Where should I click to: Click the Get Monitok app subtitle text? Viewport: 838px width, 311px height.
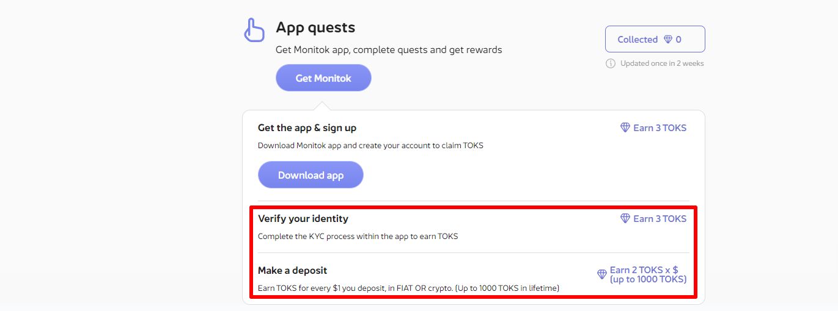389,50
